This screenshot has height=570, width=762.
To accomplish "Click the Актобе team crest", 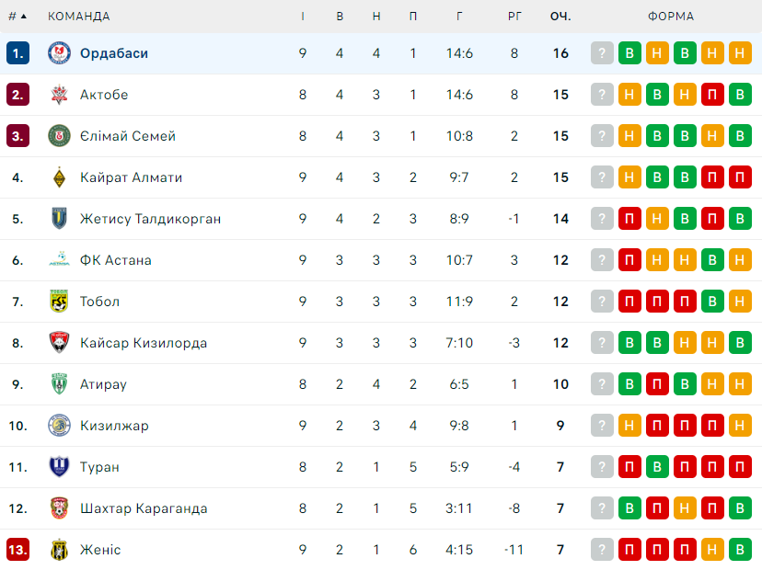I will 59,95.
